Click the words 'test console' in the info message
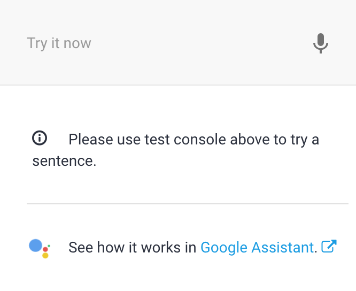Screen dimensions: 356x291 click(185, 139)
